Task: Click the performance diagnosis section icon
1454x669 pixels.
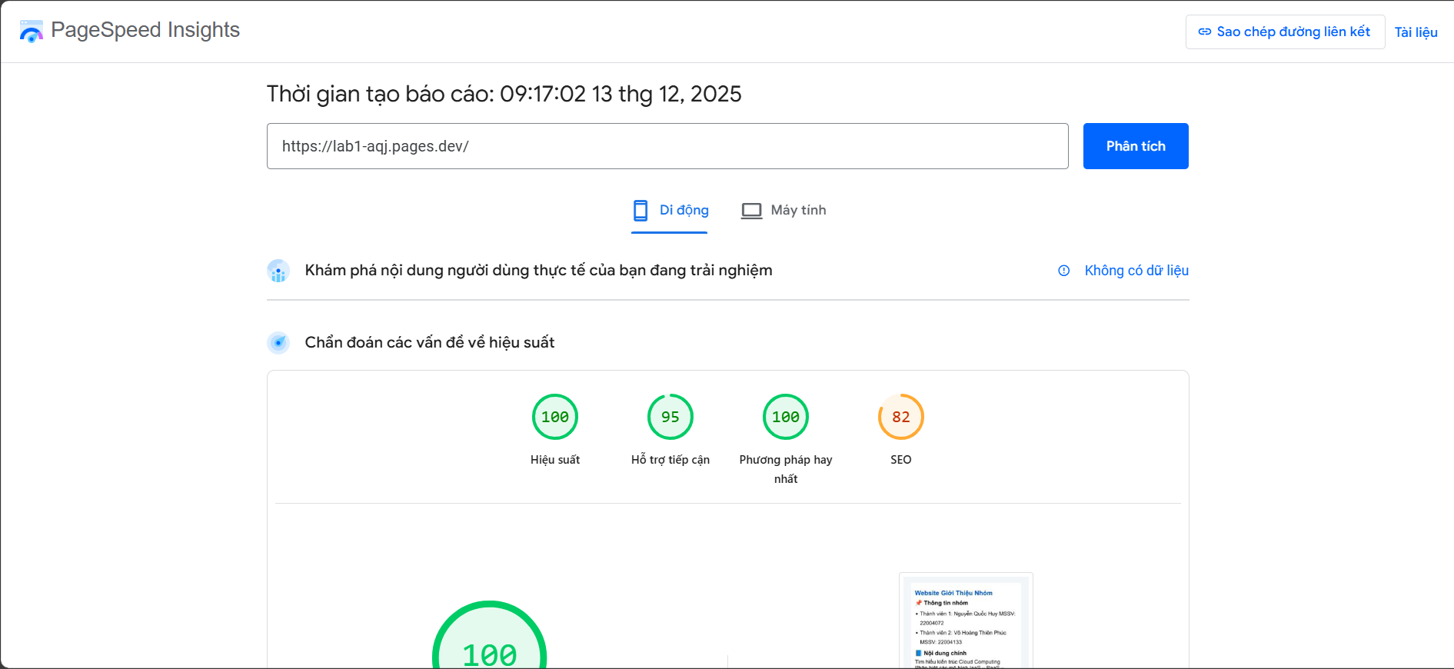Action: (278, 343)
